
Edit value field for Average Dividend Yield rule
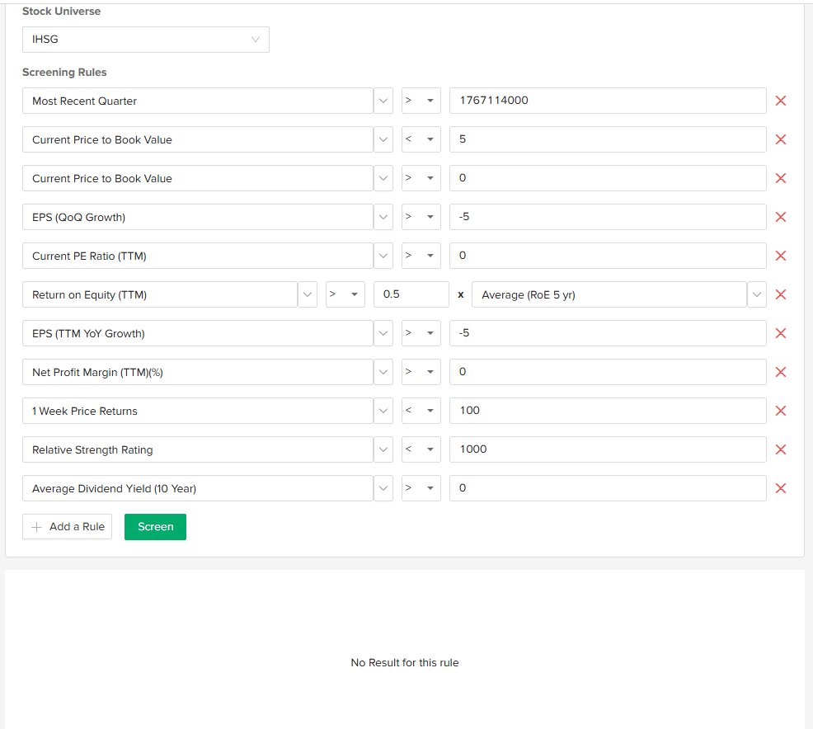click(x=608, y=488)
